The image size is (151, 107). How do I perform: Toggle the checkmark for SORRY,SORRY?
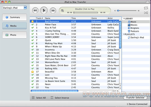coord(32,37)
